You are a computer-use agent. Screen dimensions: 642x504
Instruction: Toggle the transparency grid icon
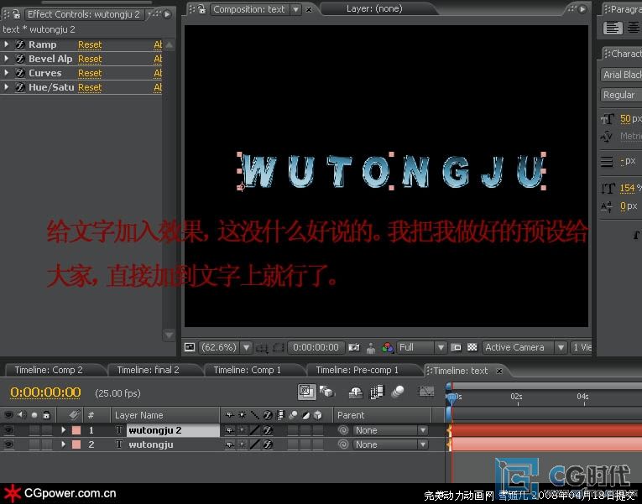(472, 347)
